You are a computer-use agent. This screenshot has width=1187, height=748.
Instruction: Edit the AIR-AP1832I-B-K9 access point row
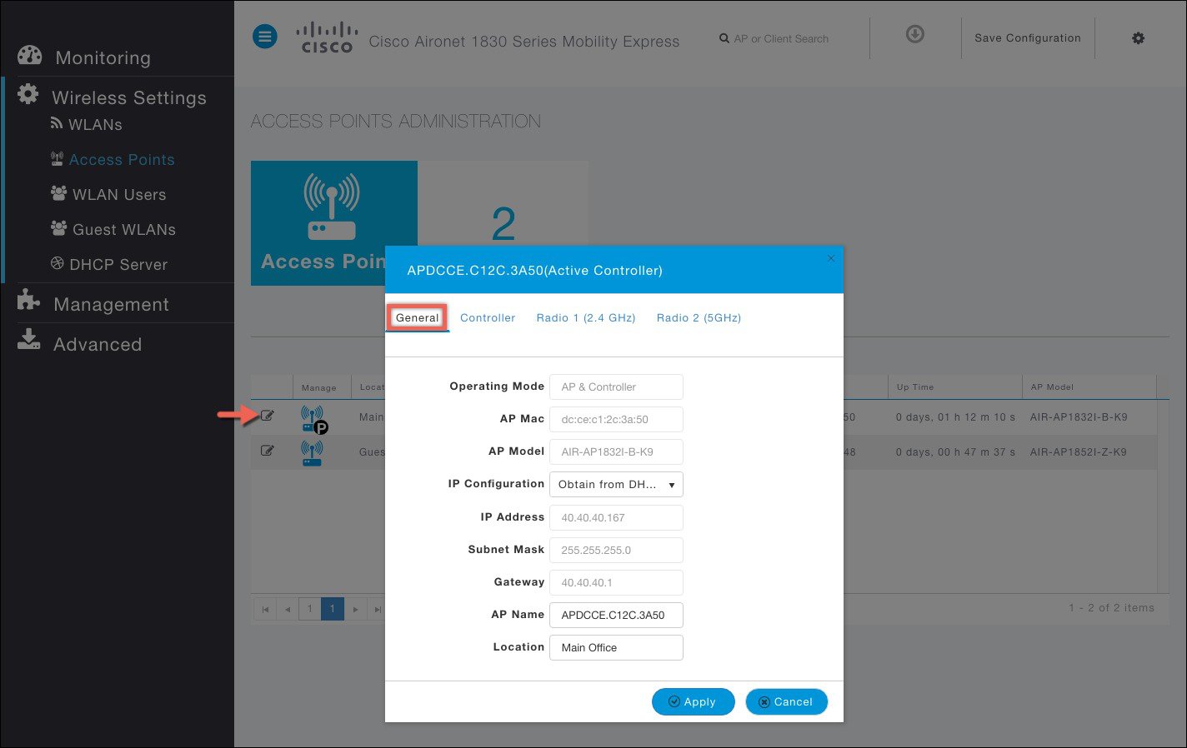tap(268, 416)
